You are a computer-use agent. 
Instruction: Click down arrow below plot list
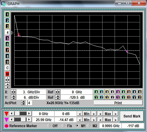click(8, 87)
